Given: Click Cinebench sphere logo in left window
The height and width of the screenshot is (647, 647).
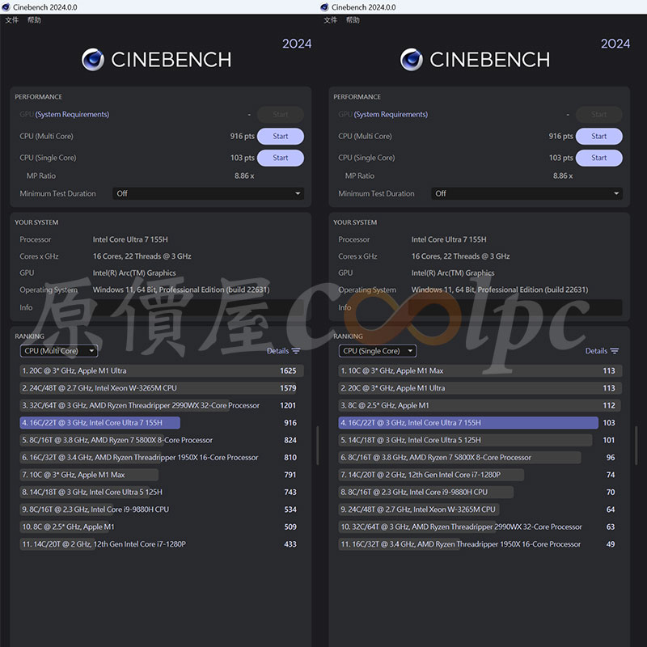Looking at the screenshot, I should point(93,59).
